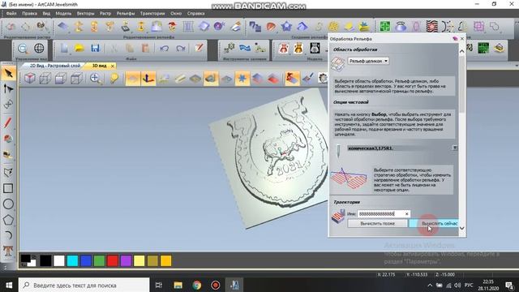Select the circle drawing tool
The height and width of the screenshot is (292, 519).
click(8, 204)
